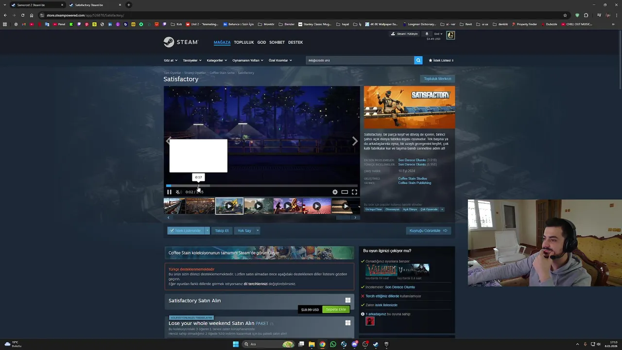Open Discord from the taskbar
Image resolution: width=622 pixels, height=350 pixels.
click(355, 344)
